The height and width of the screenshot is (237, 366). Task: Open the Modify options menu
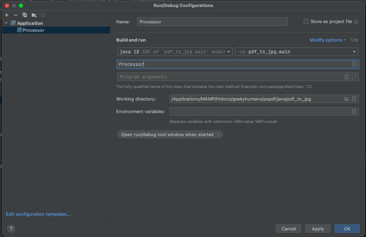coord(326,40)
